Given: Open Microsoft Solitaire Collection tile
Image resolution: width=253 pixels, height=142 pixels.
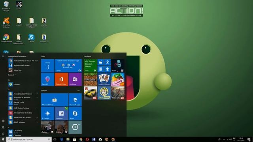Looking at the screenshot, I should pyautogui.click(x=104, y=79).
